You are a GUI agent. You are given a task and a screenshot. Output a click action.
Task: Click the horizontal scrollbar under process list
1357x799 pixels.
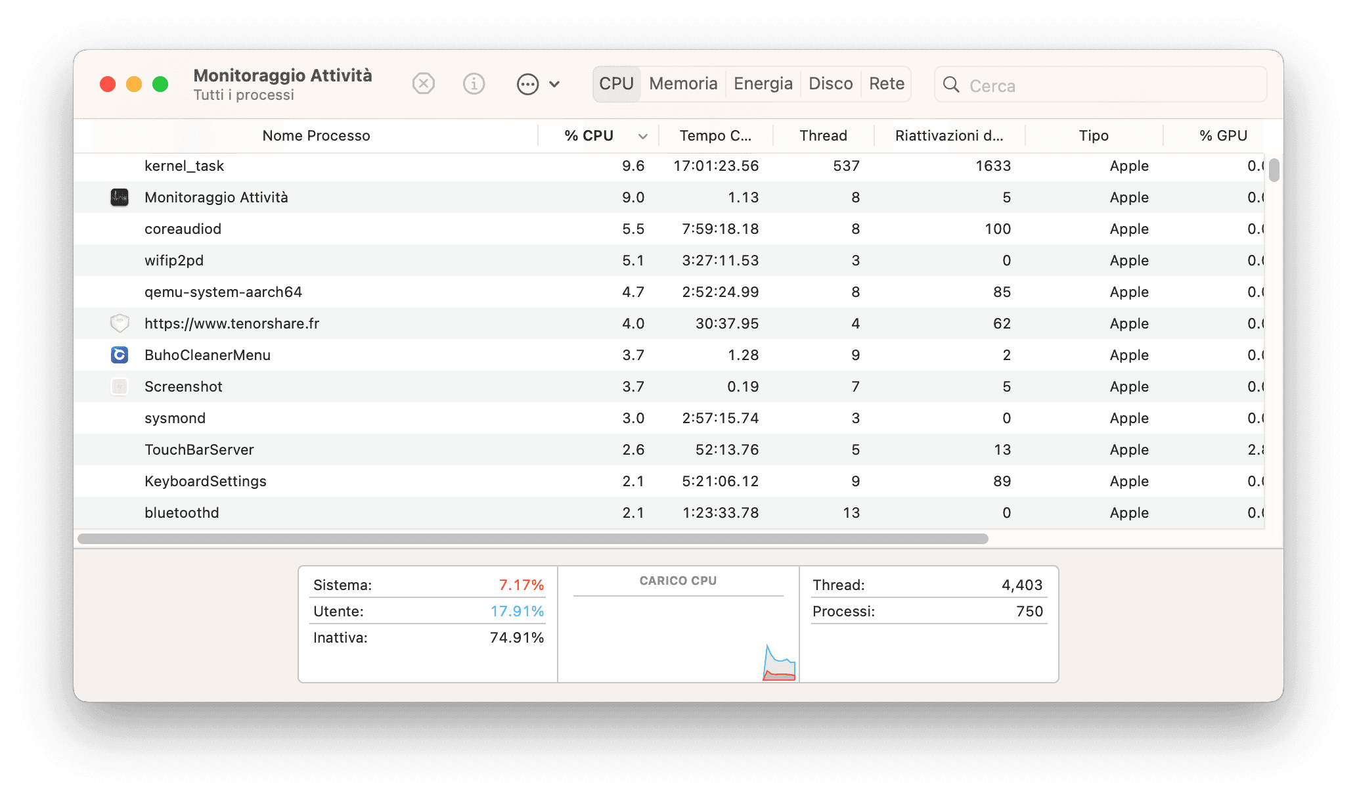click(x=533, y=539)
